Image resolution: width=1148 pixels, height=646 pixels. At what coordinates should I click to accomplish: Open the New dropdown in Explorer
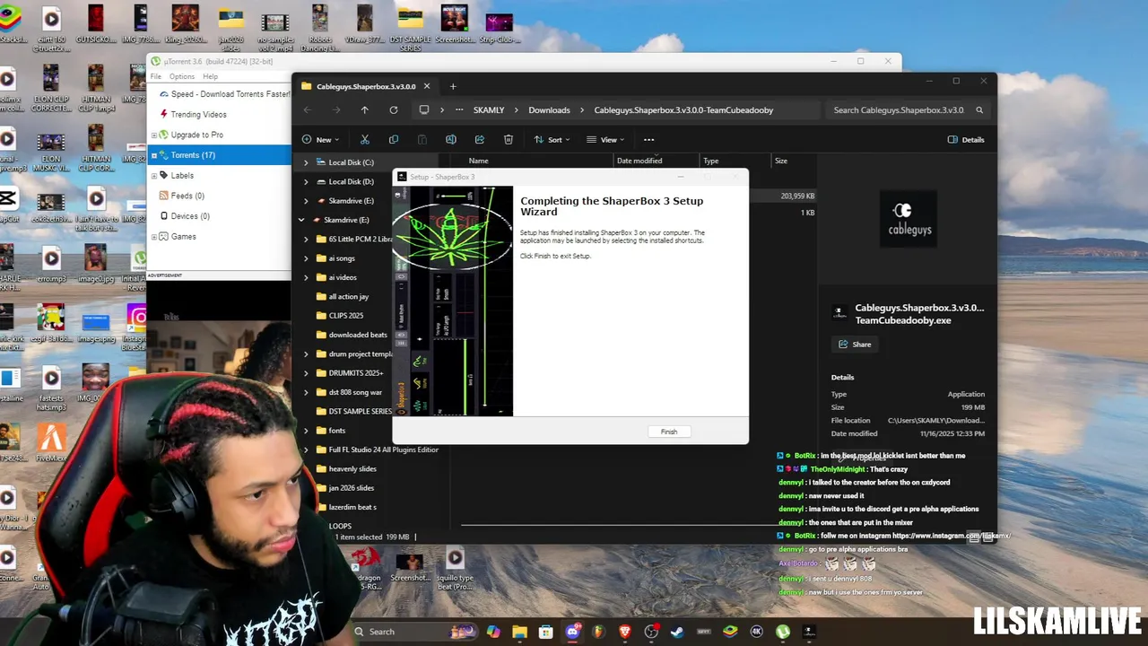(x=320, y=140)
